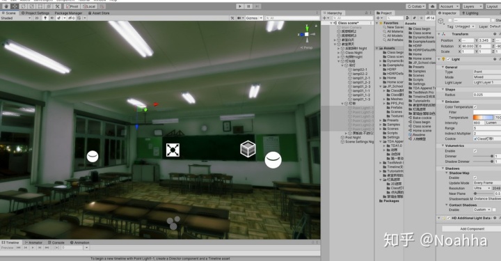Edit the Intensity value field

click(x=478, y=123)
